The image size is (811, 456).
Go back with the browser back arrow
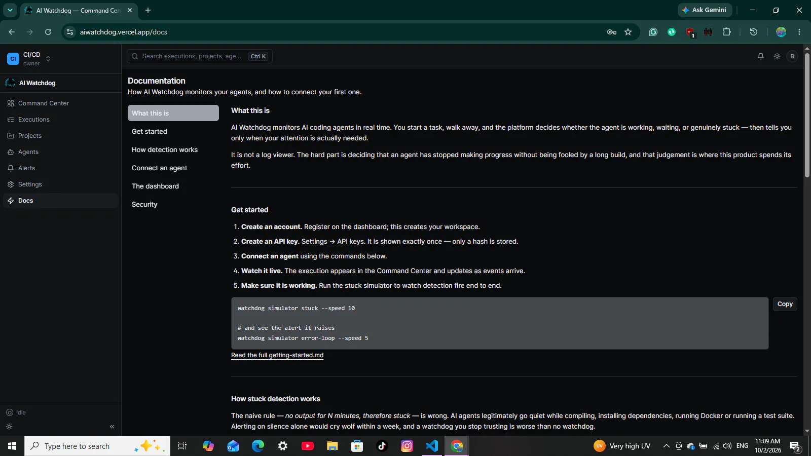click(12, 32)
